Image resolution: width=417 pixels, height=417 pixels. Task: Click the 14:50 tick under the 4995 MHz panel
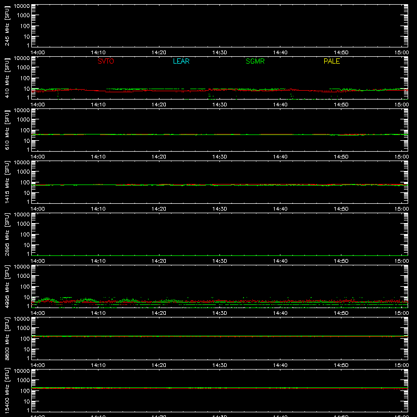(341, 313)
